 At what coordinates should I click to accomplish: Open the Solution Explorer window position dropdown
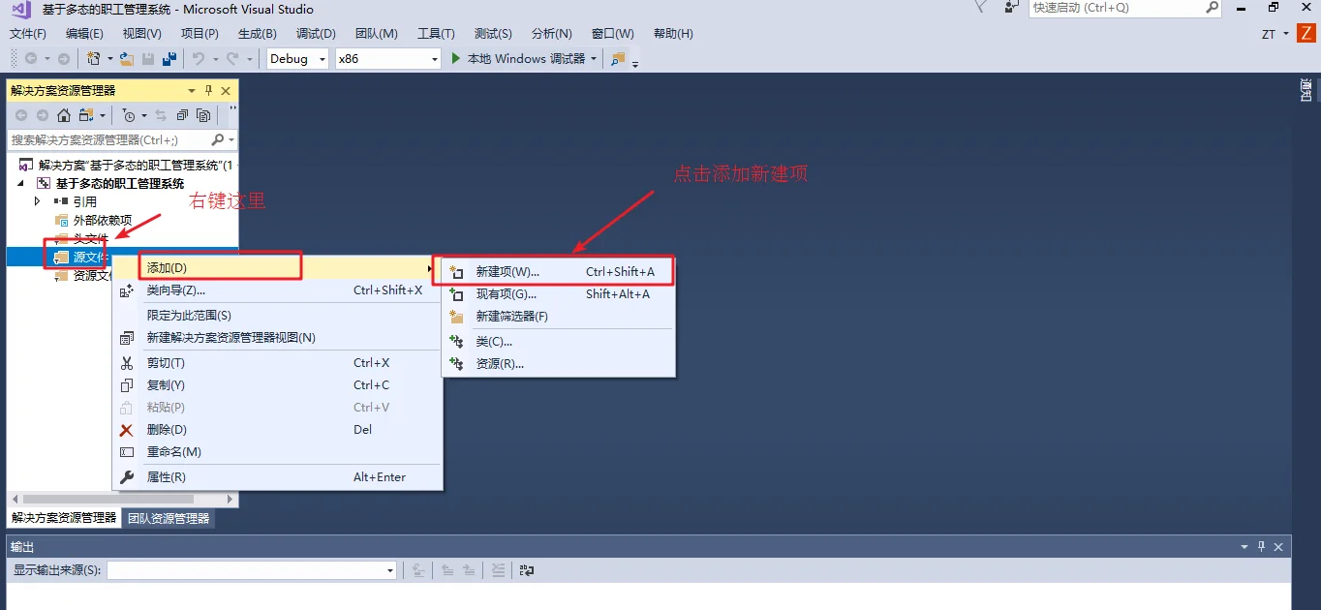point(192,90)
